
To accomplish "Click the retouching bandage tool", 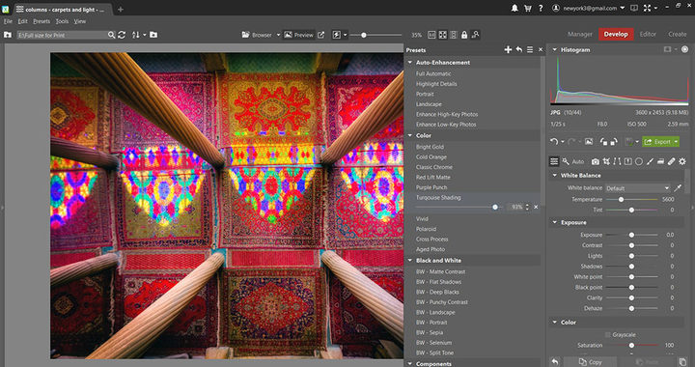I will (x=672, y=162).
